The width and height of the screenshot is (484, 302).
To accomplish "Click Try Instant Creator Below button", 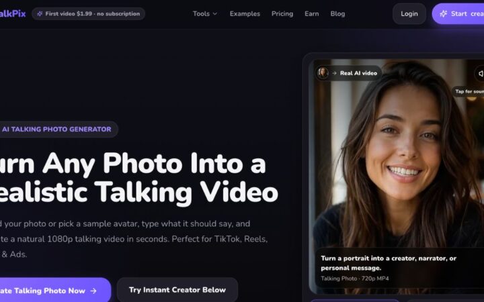I will [177, 290].
